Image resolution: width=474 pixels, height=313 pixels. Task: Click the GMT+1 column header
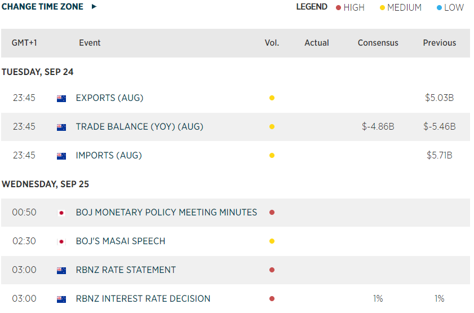(x=24, y=43)
